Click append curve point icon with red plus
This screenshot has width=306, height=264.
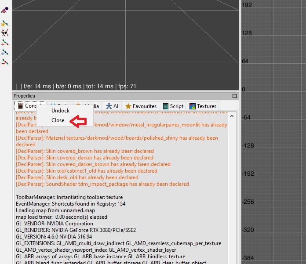tap(5, 43)
